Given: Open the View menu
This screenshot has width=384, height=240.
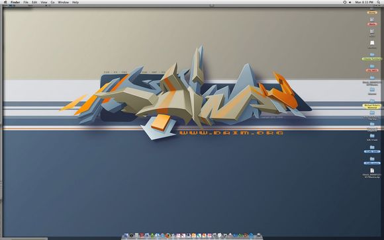Looking at the screenshot, I should (44, 2).
